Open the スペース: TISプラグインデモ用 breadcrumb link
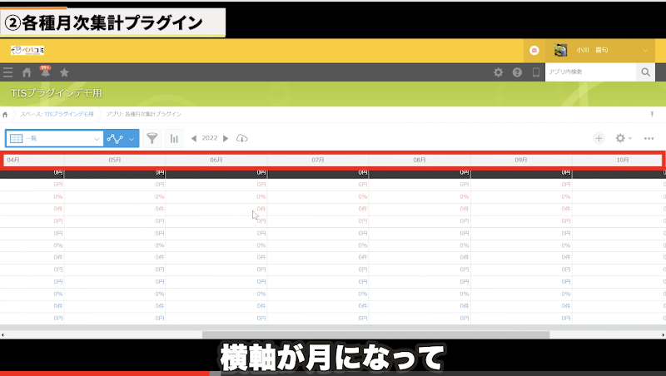This screenshot has height=376, width=666. (x=57, y=113)
